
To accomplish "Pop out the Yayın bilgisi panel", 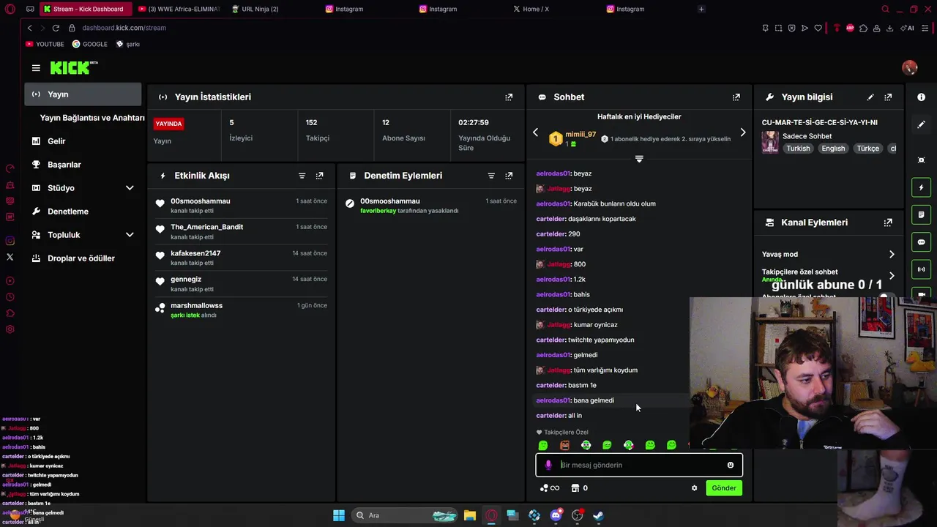I will click(x=888, y=97).
